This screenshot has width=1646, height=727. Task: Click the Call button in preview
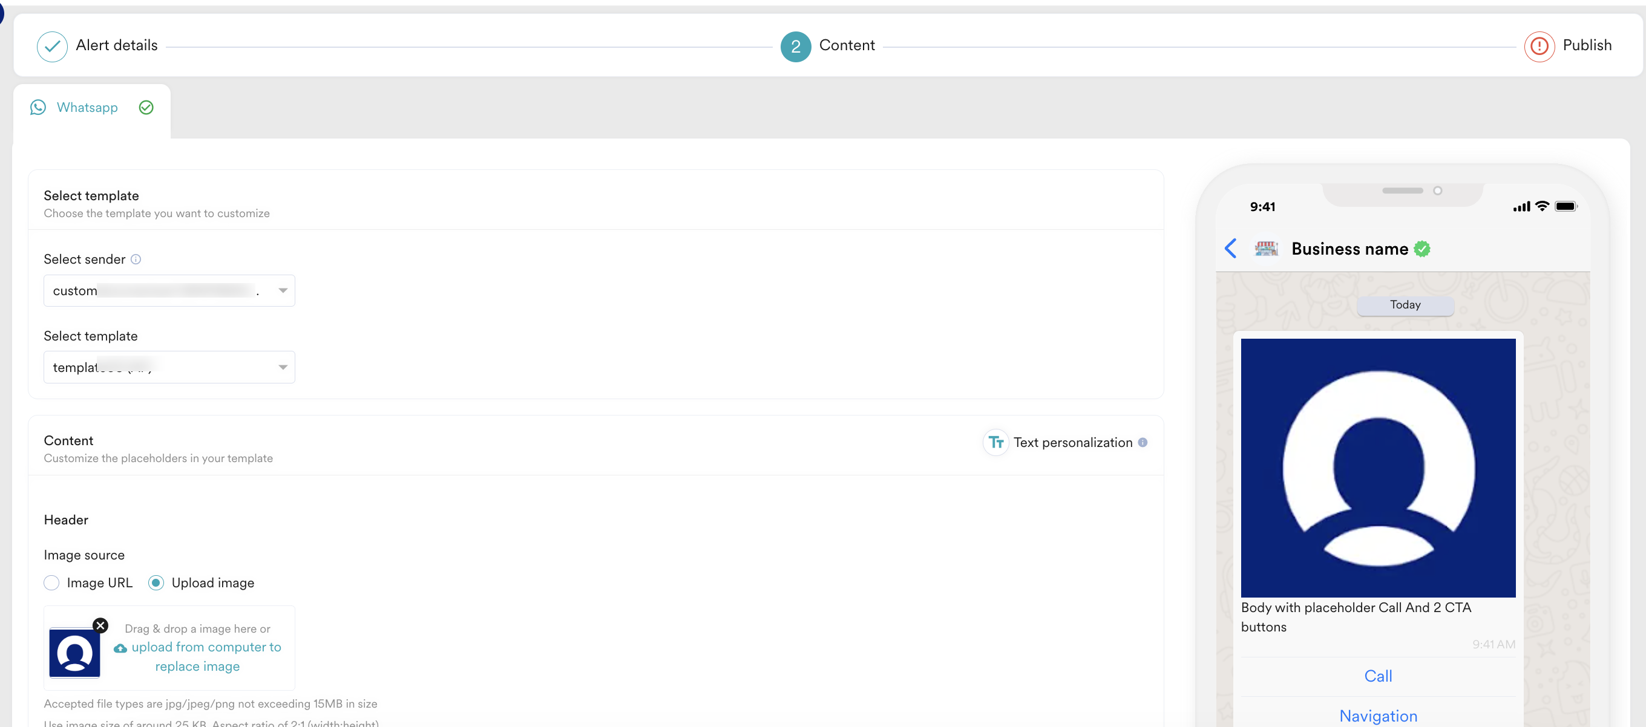tap(1378, 676)
